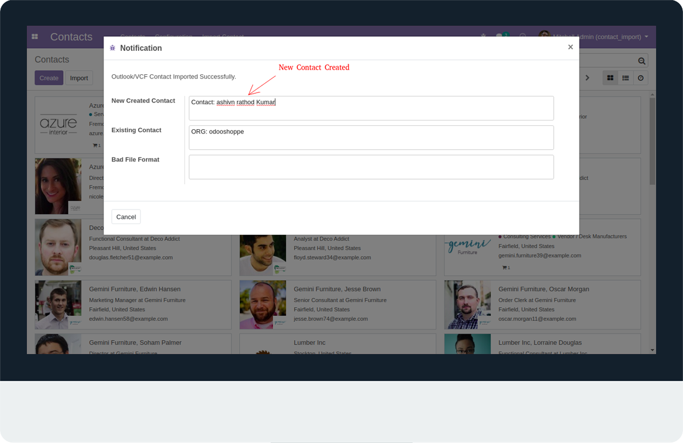Click the email edwin.hansen58@example.com
This screenshot has height=443, width=683.
coord(128,319)
